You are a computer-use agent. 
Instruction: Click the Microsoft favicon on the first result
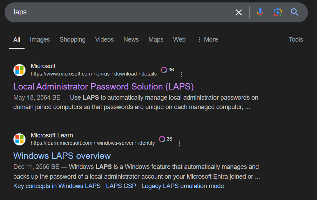(x=19, y=70)
